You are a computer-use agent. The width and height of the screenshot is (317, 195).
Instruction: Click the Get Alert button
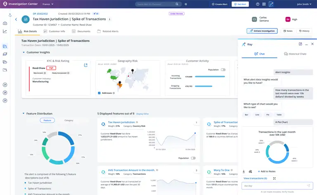240,4
